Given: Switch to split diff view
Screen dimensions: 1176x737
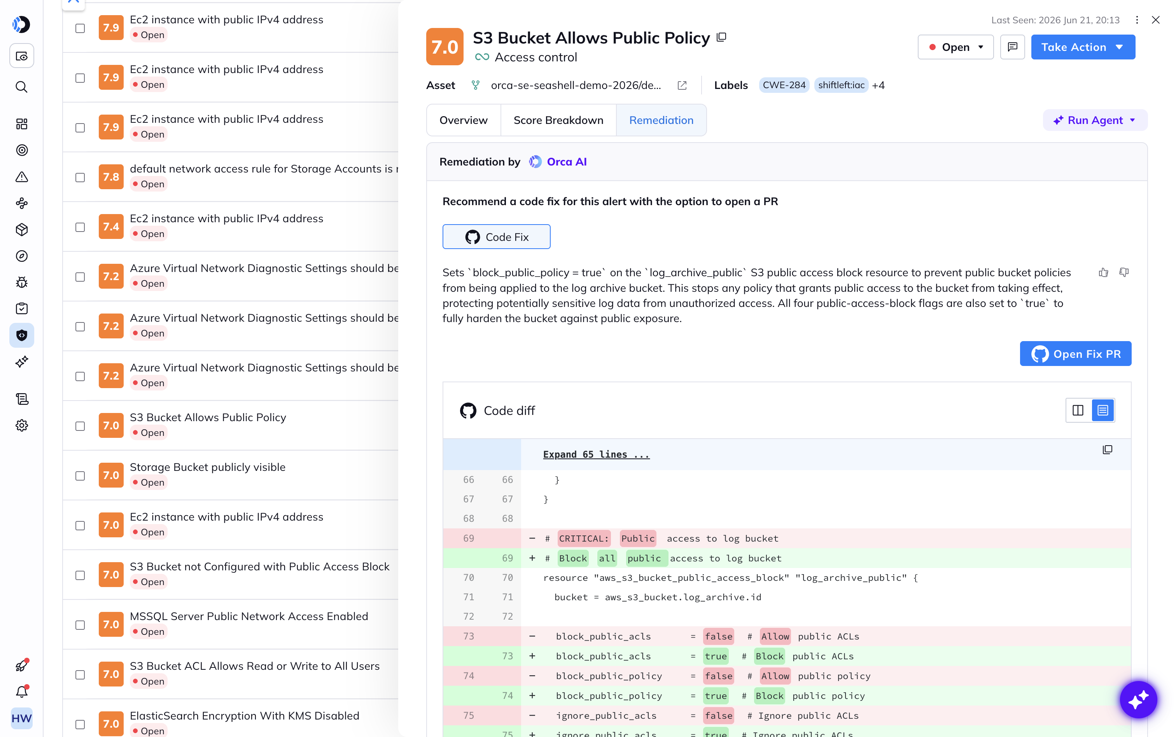Looking at the screenshot, I should pos(1078,410).
